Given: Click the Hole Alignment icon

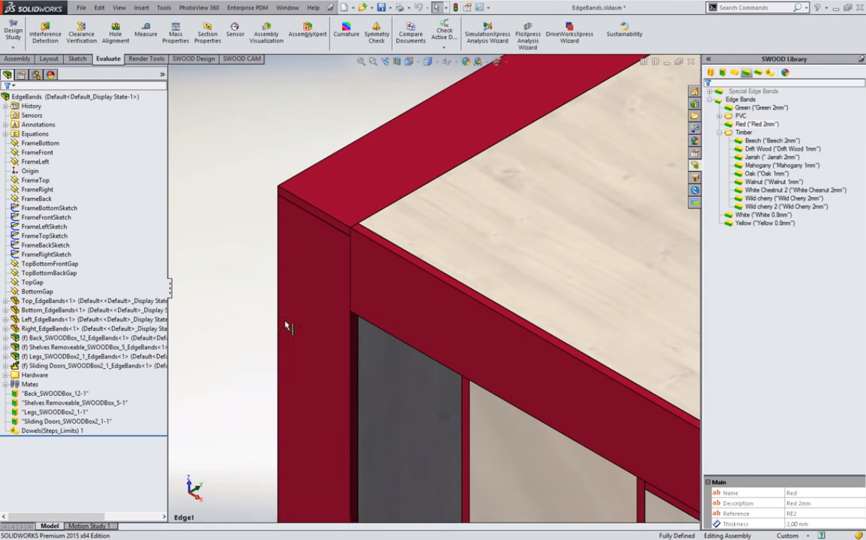Looking at the screenshot, I should pyautogui.click(x=115, y=33).
